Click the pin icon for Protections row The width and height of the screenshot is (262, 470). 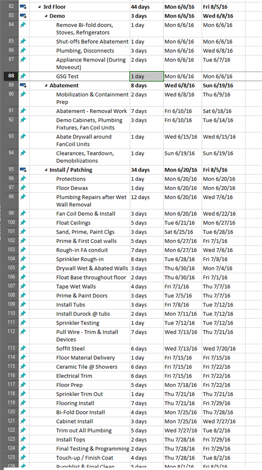coord(23,179)
